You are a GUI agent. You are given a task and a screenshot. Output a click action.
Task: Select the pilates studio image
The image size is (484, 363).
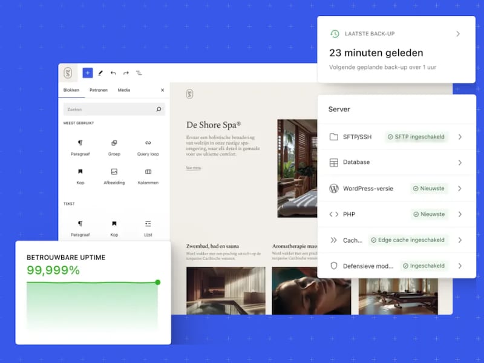(x=398, y=296)
